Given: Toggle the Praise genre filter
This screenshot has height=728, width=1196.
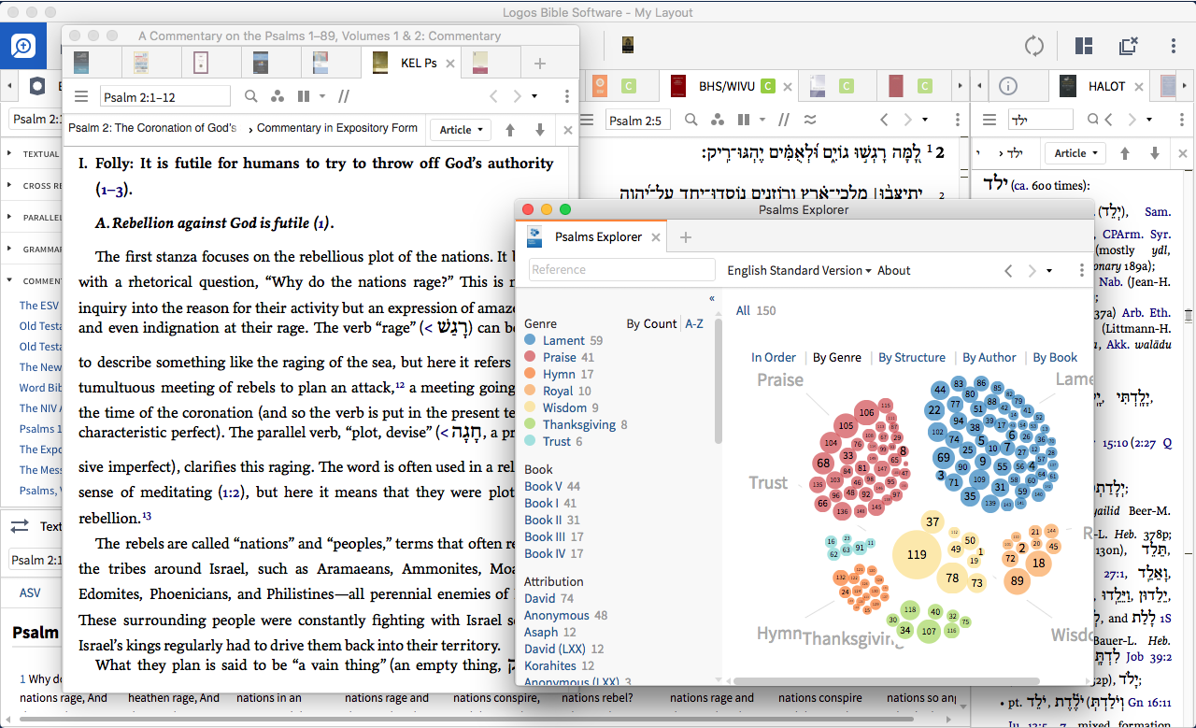Looking at the screenshot, I should tap(559, 357).
